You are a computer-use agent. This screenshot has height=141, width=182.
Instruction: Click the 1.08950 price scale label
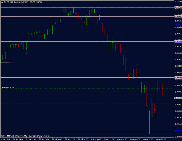coord(179,27)
